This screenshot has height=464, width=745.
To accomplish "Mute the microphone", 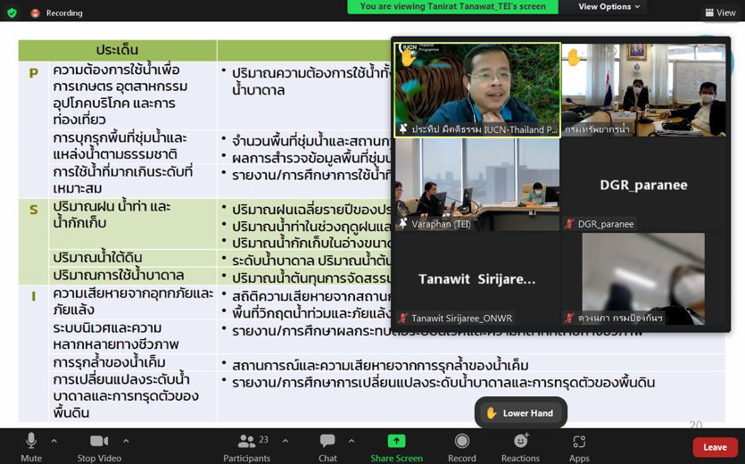I will pyautogui.click(x=31, y=442).
